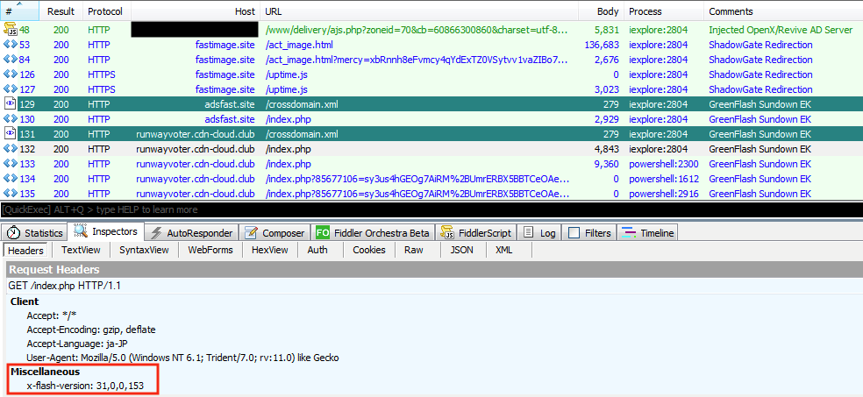This screenshot has height=397, width=863.
Task: Click the JavaScript icon on session 48
Action: pyautogui.click(x=11, y=30)
